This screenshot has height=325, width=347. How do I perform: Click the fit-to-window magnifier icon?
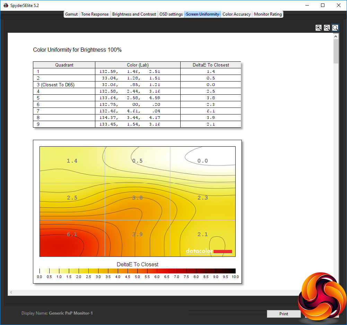tap(335, 28)
